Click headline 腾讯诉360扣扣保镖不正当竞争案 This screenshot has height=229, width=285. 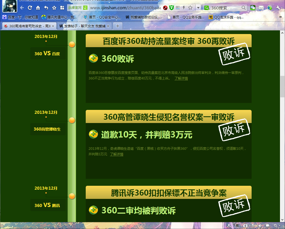pos(169,193)
